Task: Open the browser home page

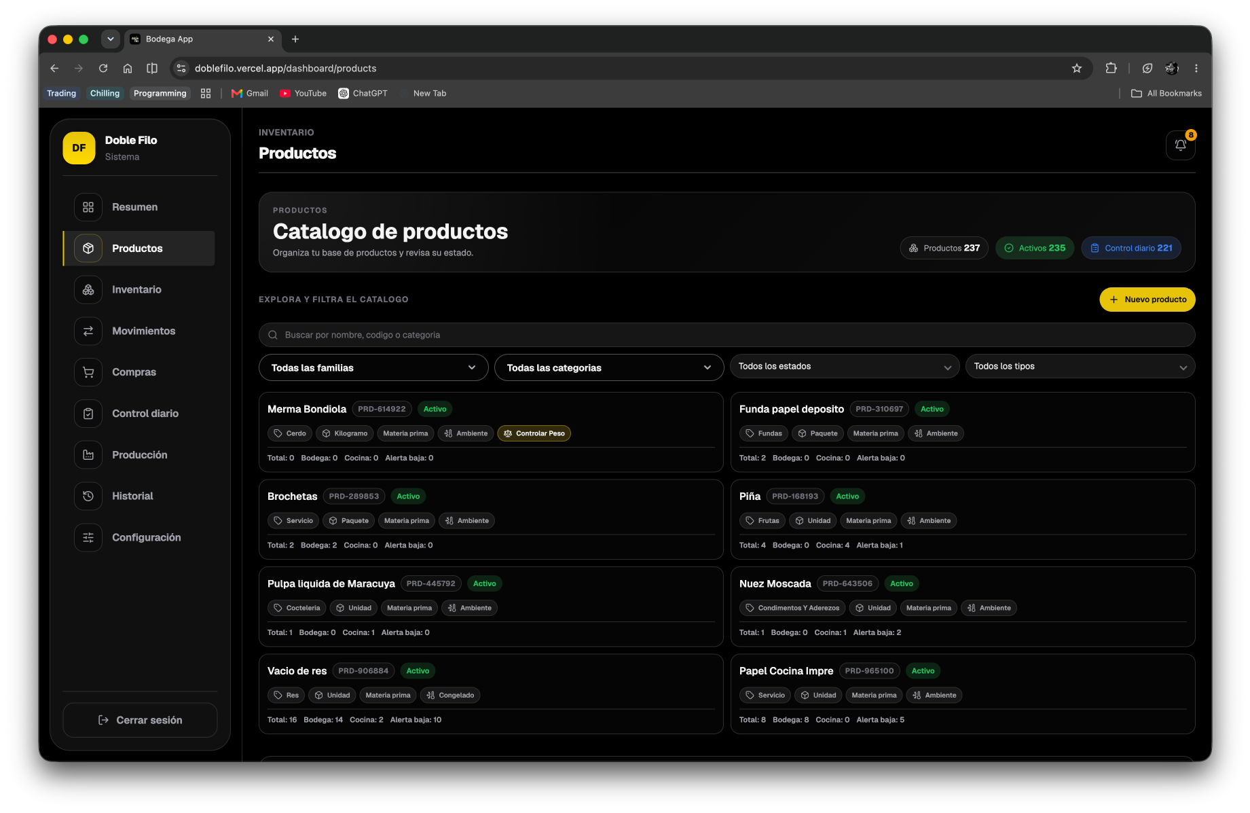Action: (128, 68)
